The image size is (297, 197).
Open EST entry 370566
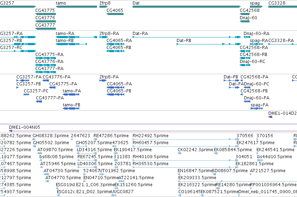245,136
